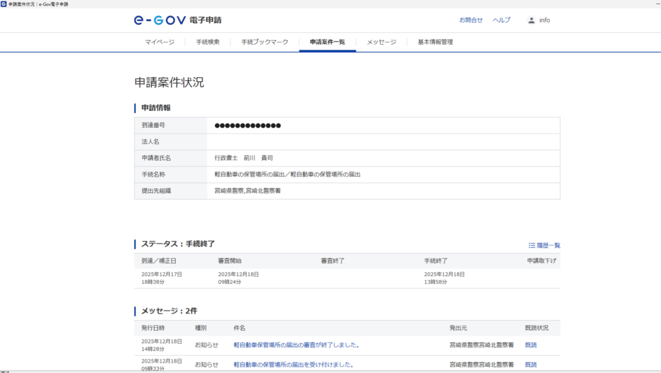Open the ヘルプ help page
661x373 pixels.
(502, 20)
